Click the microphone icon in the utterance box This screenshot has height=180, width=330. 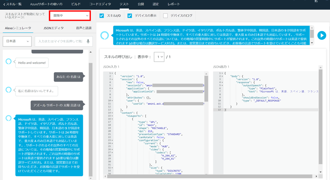[x=88, y=41]
